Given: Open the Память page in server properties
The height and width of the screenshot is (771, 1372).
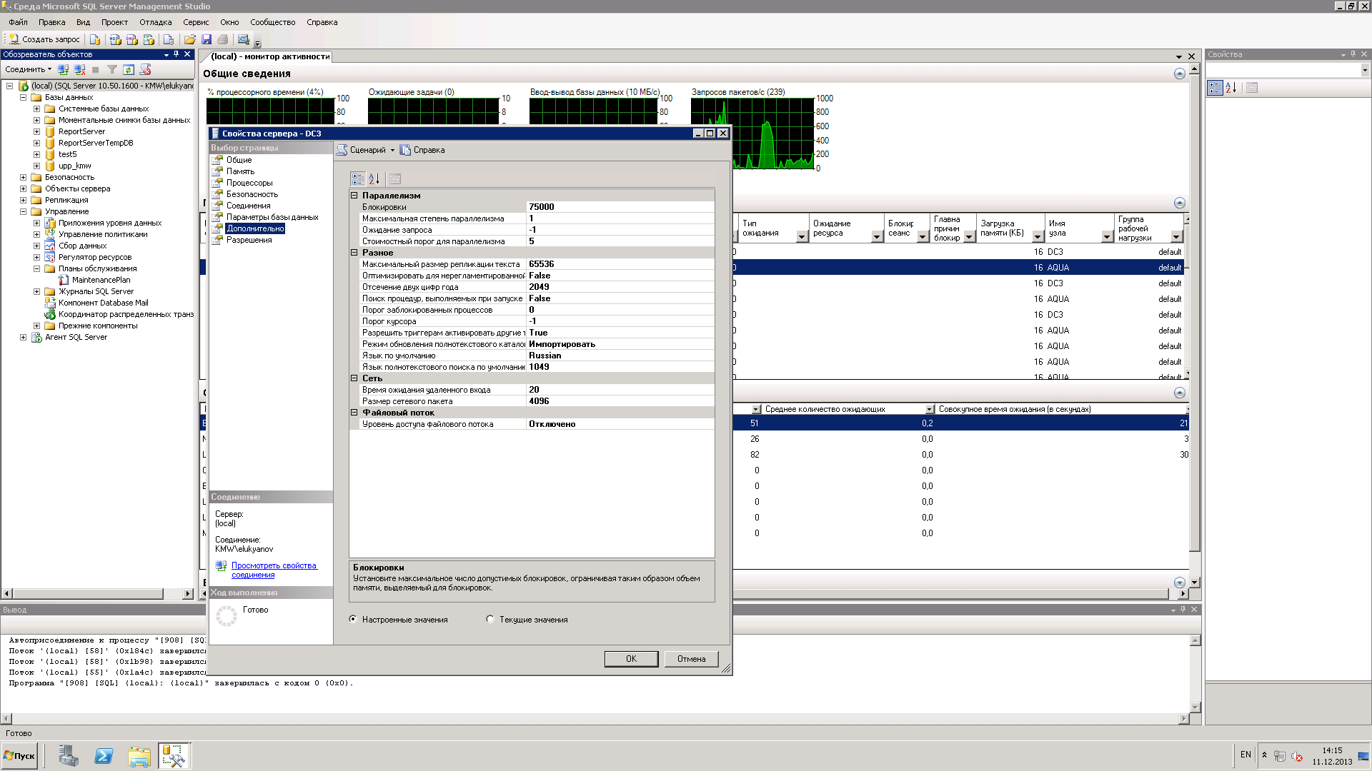Looking at the screenshot, I should click(x=240, y=171).
